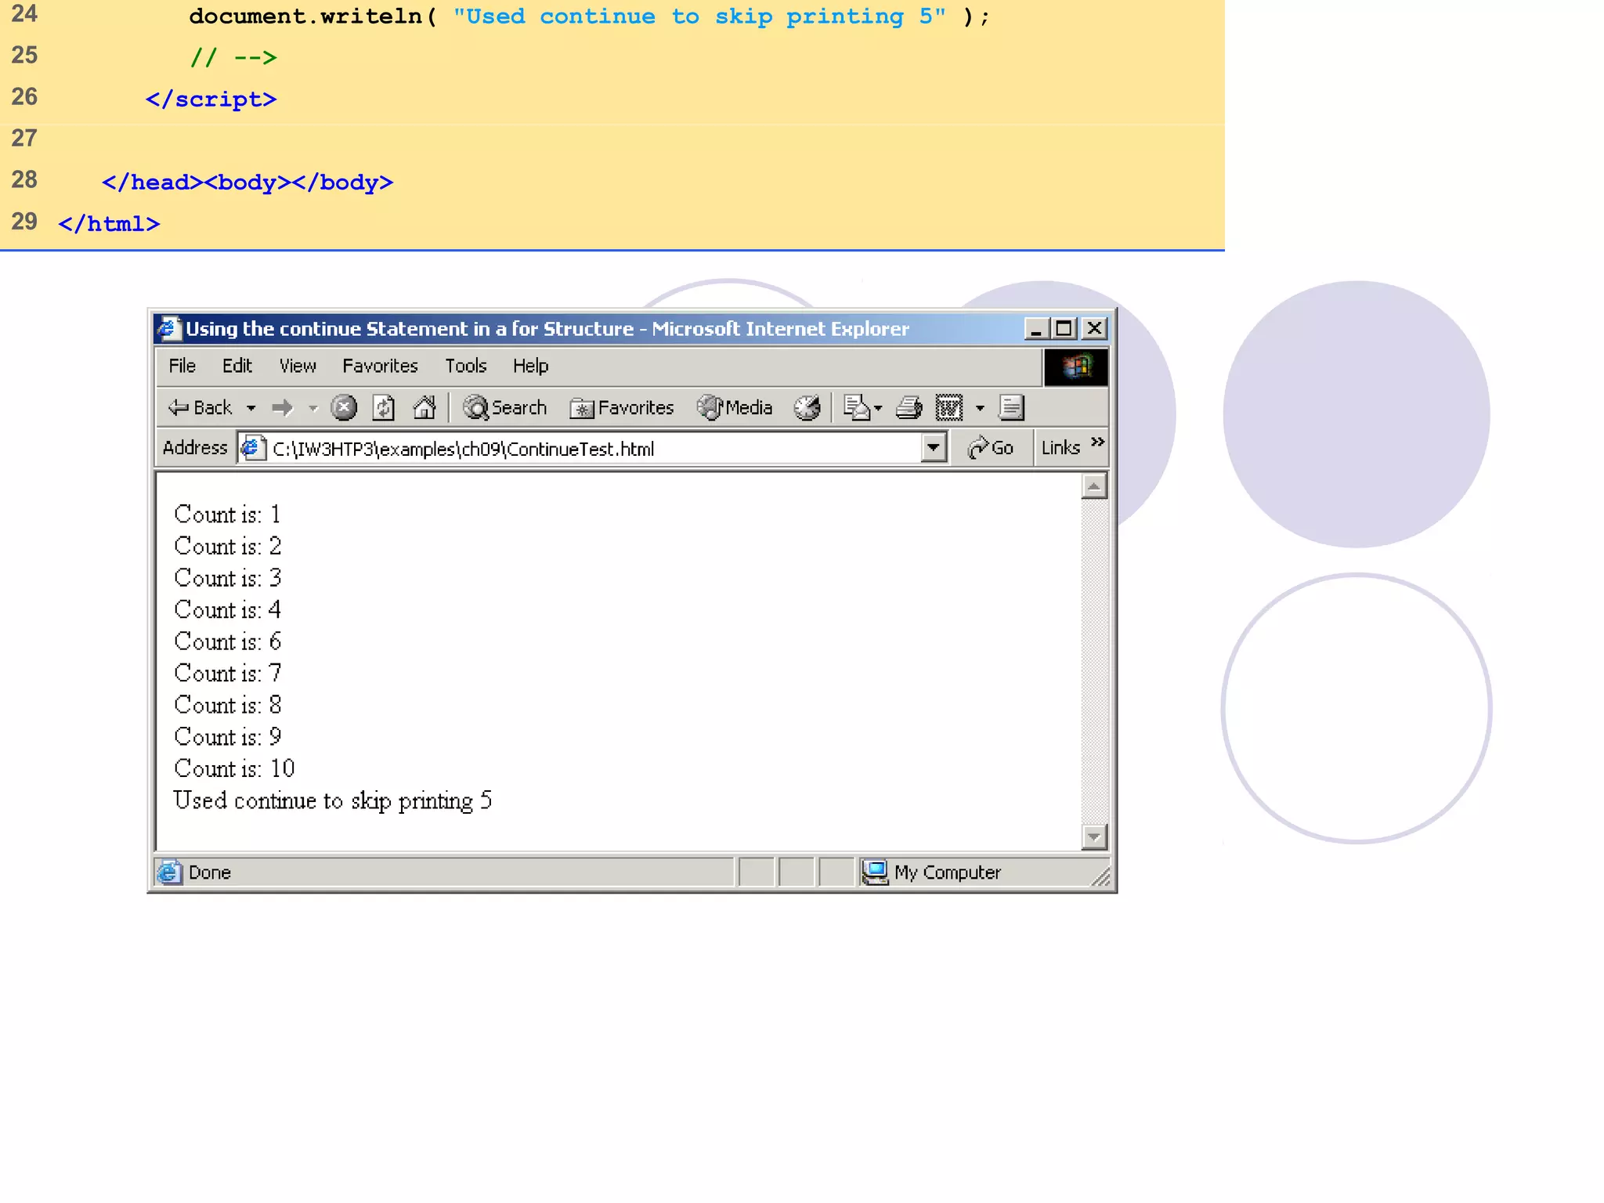
Task: Click the Print icon
Action: point(909,407)
